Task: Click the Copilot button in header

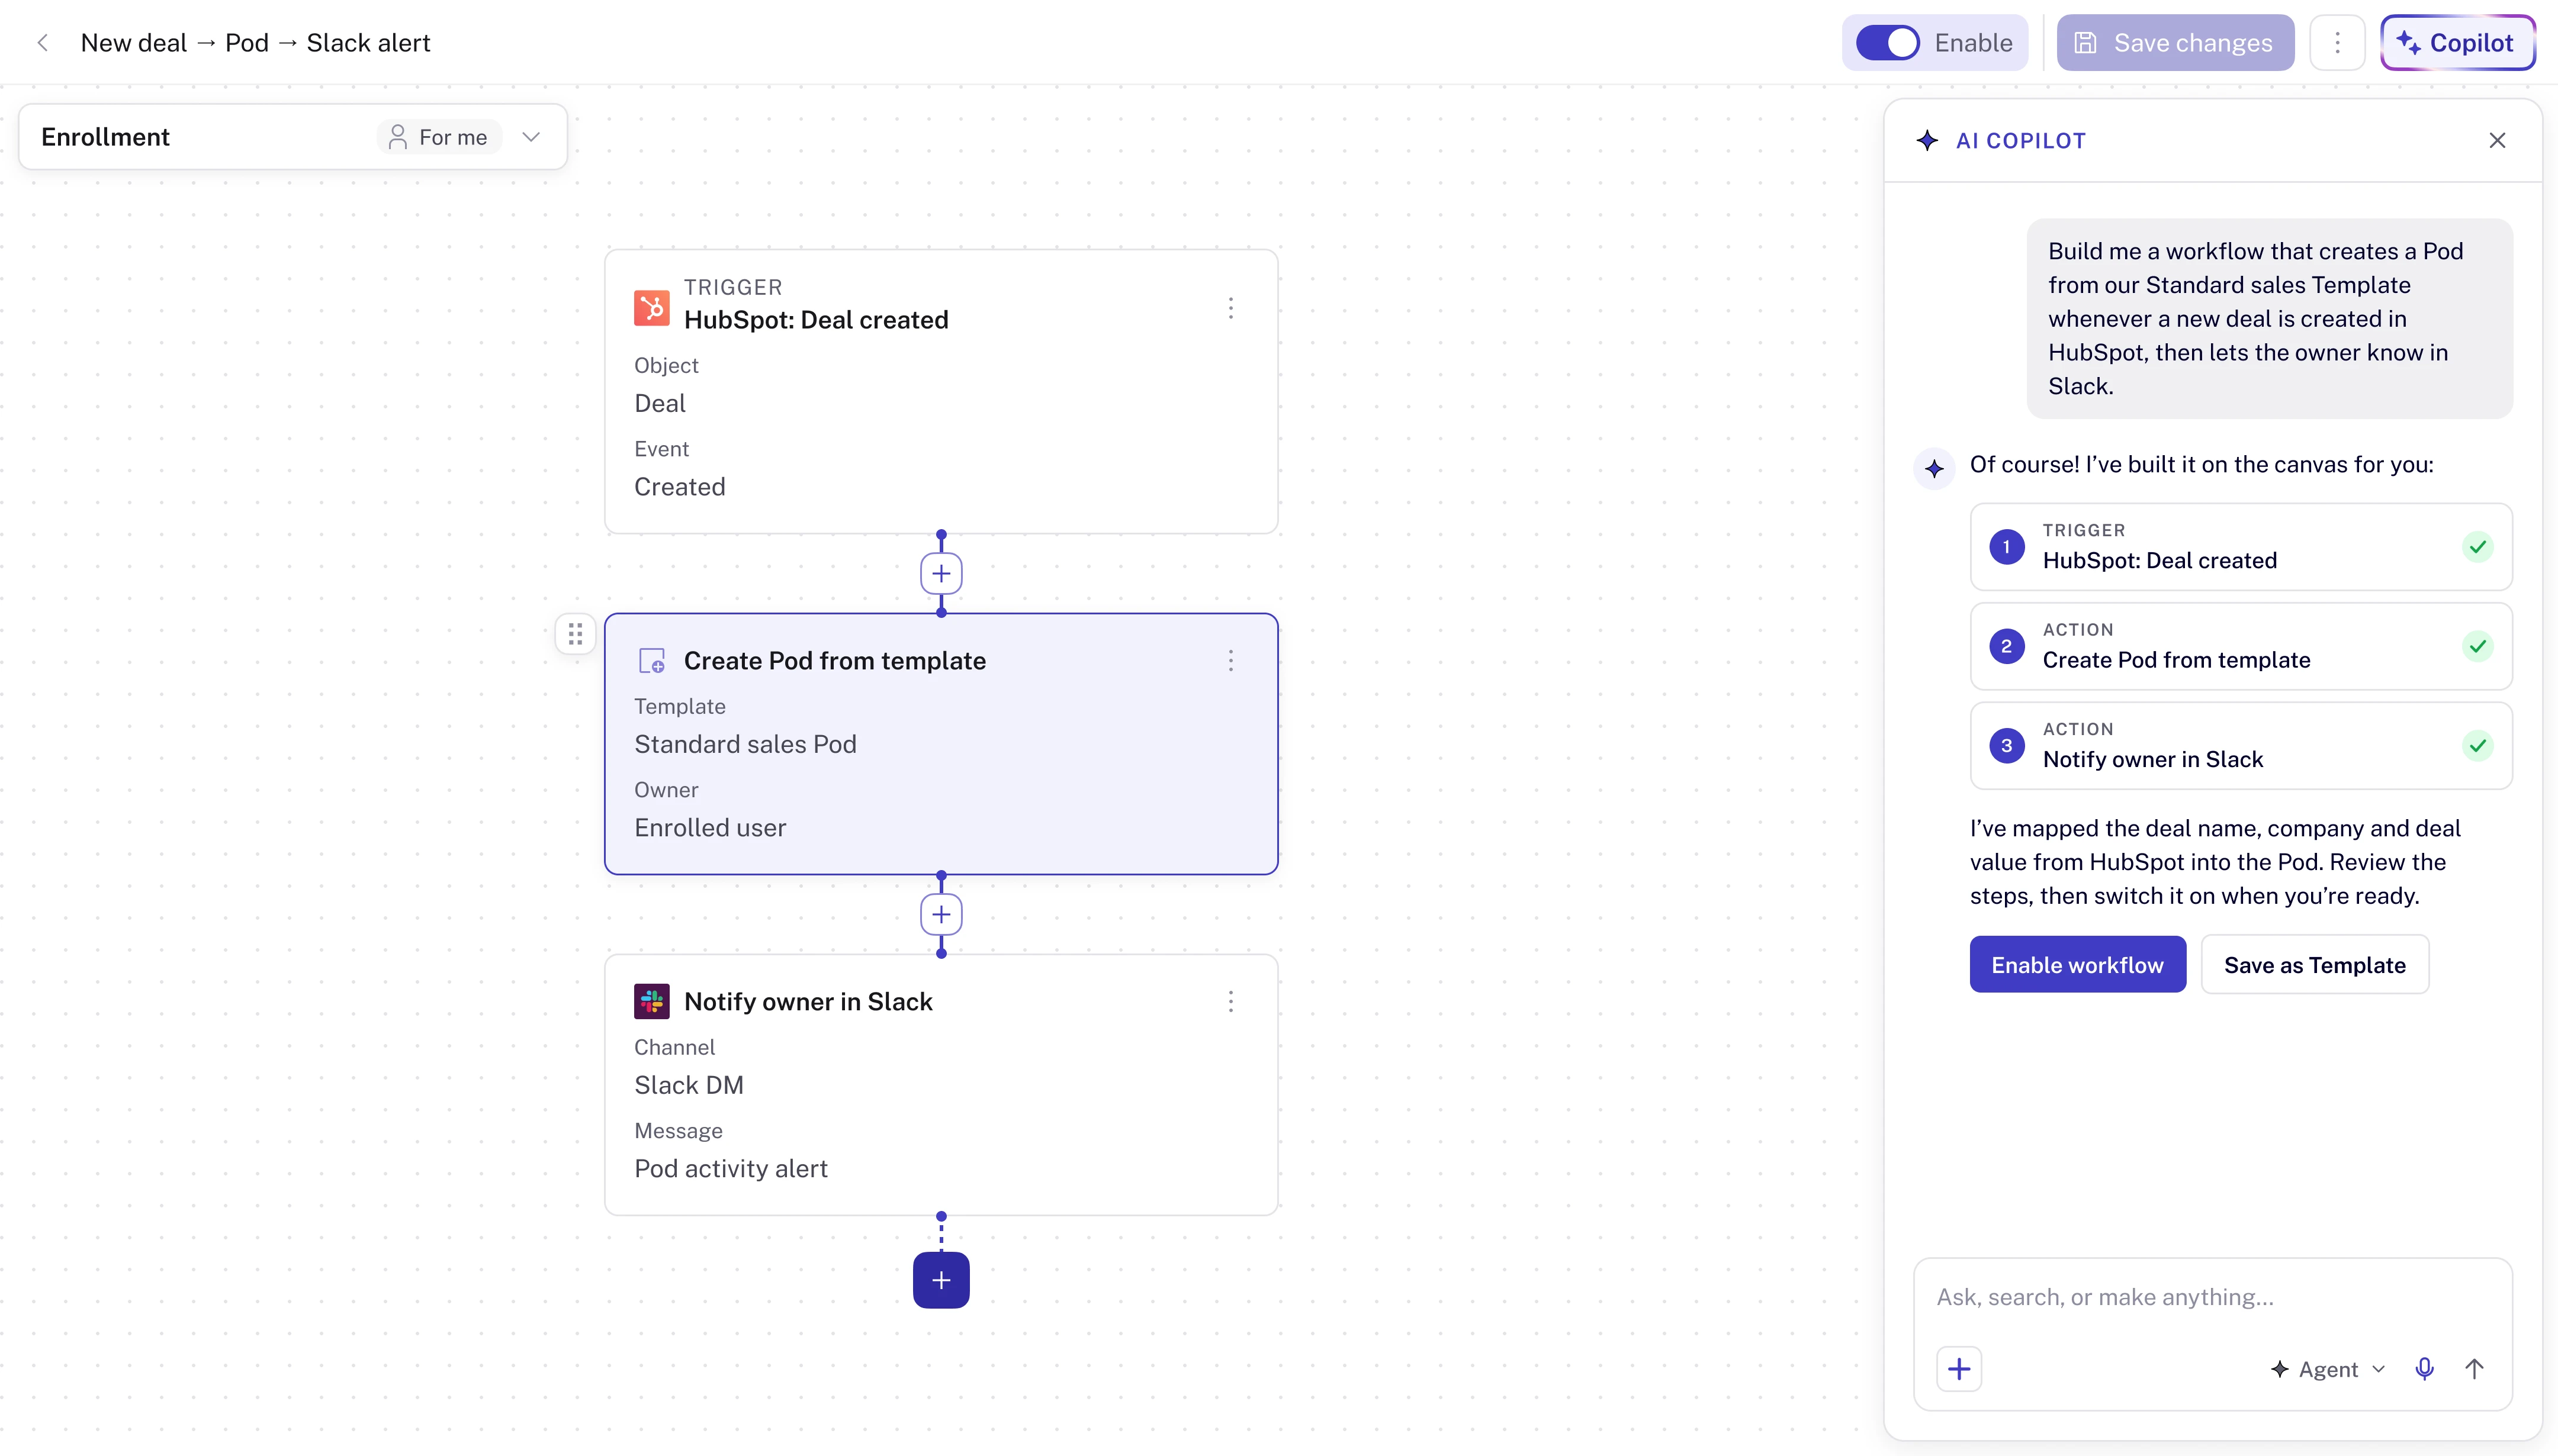Action: 2457,43
